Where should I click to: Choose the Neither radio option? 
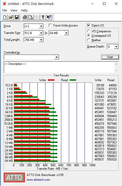tap(88, 40)
